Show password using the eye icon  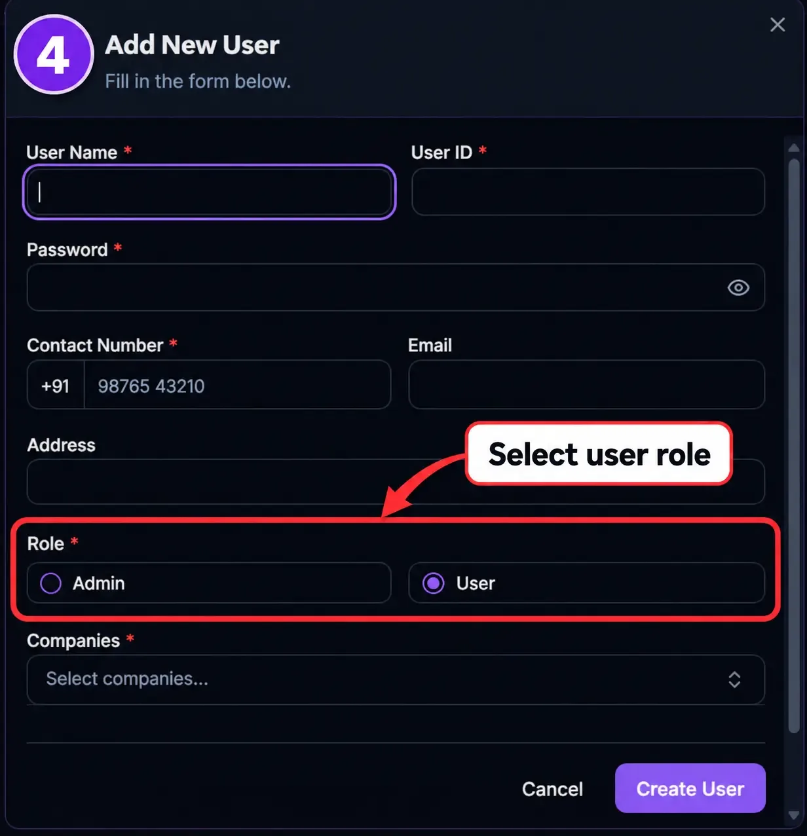738,287
